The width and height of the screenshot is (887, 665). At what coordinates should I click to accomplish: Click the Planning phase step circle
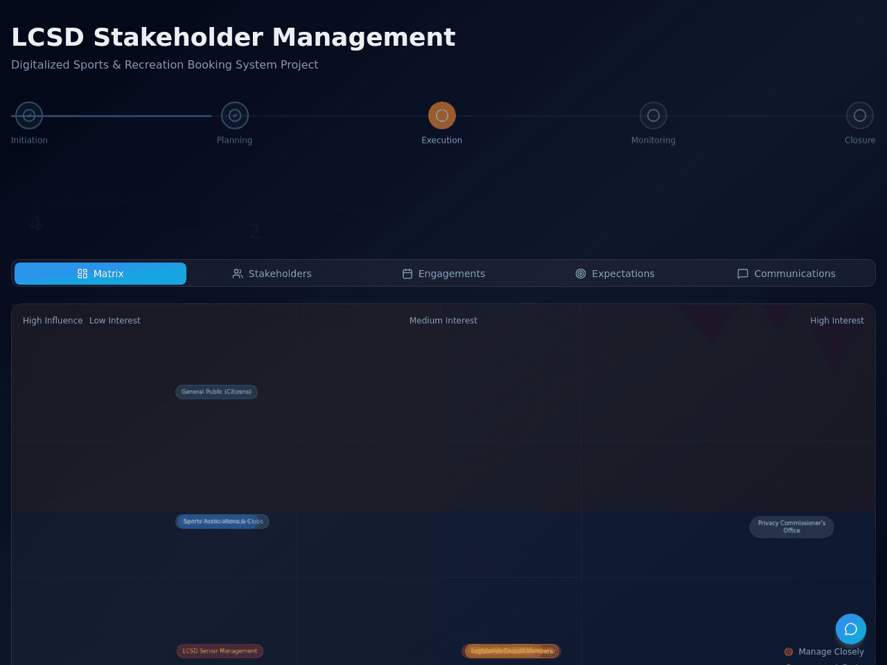235,116
